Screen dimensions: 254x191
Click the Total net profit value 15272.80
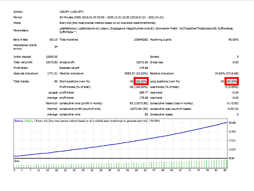52,62
